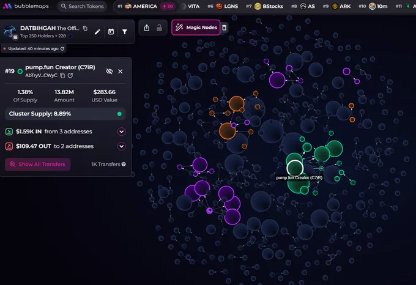Activate the Magic Nodes button

196,28
